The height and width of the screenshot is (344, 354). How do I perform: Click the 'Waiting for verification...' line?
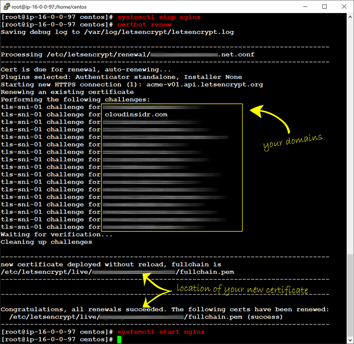[56, 234]
